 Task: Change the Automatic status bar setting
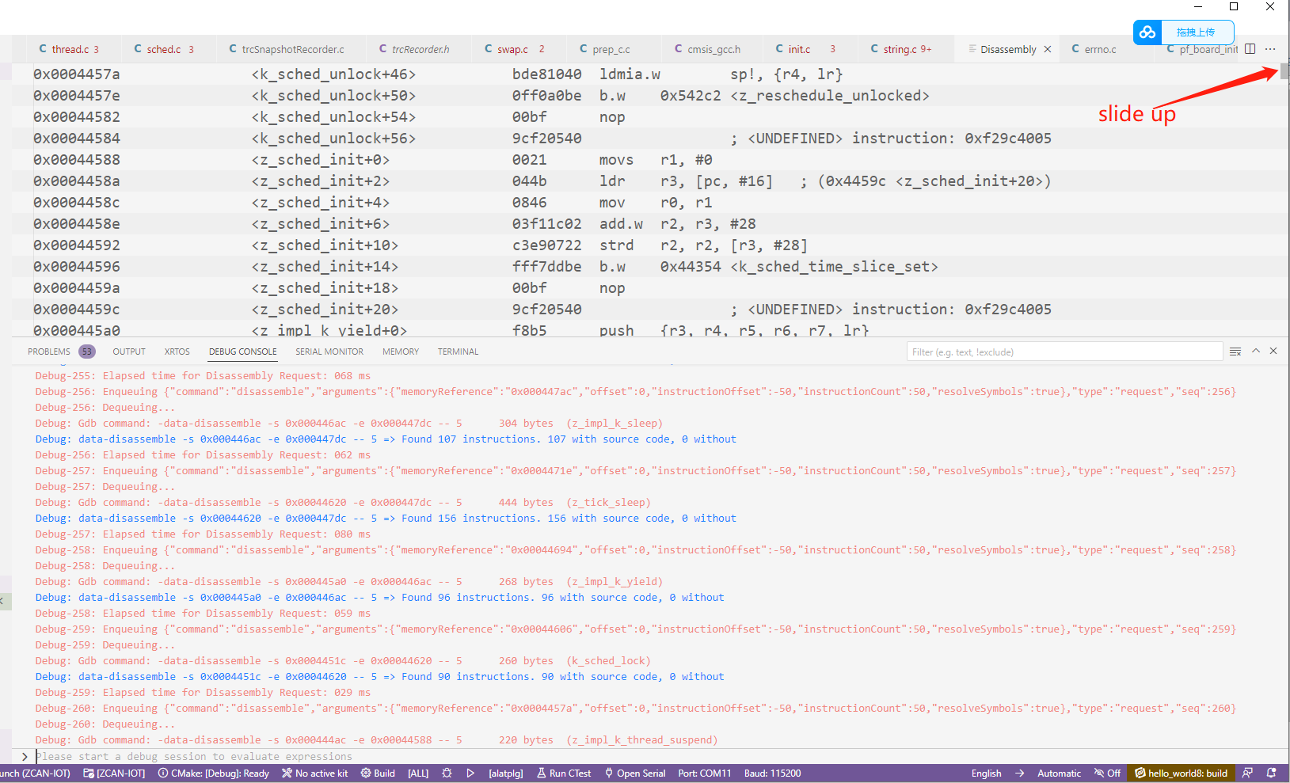[1059, 773]
